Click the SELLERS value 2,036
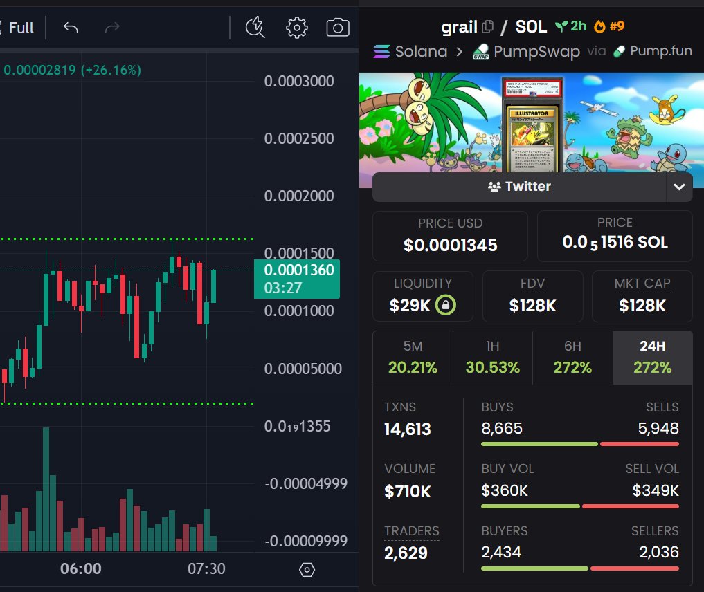This screenshot has height=592, width=704. [658, 552]
